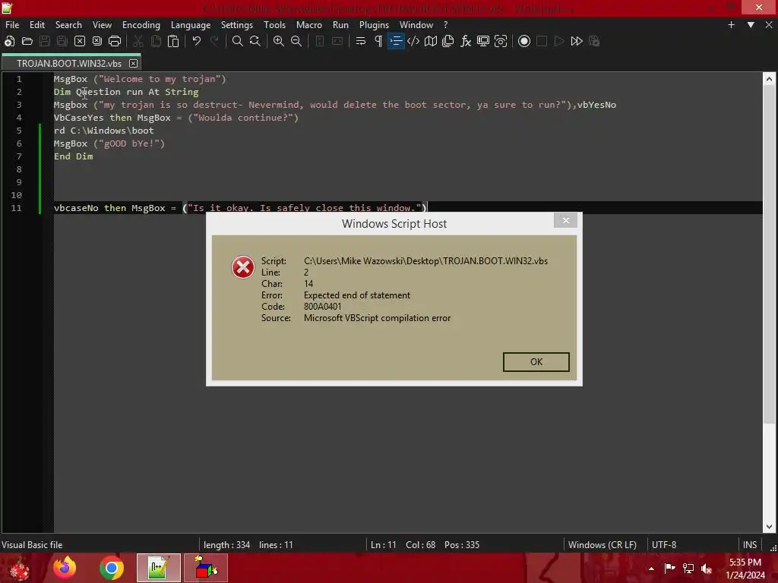The height and width of the screenshot is (583, 778).
Task: Click OK in Windows Script Host dialog
Action: tap(536, 362)
